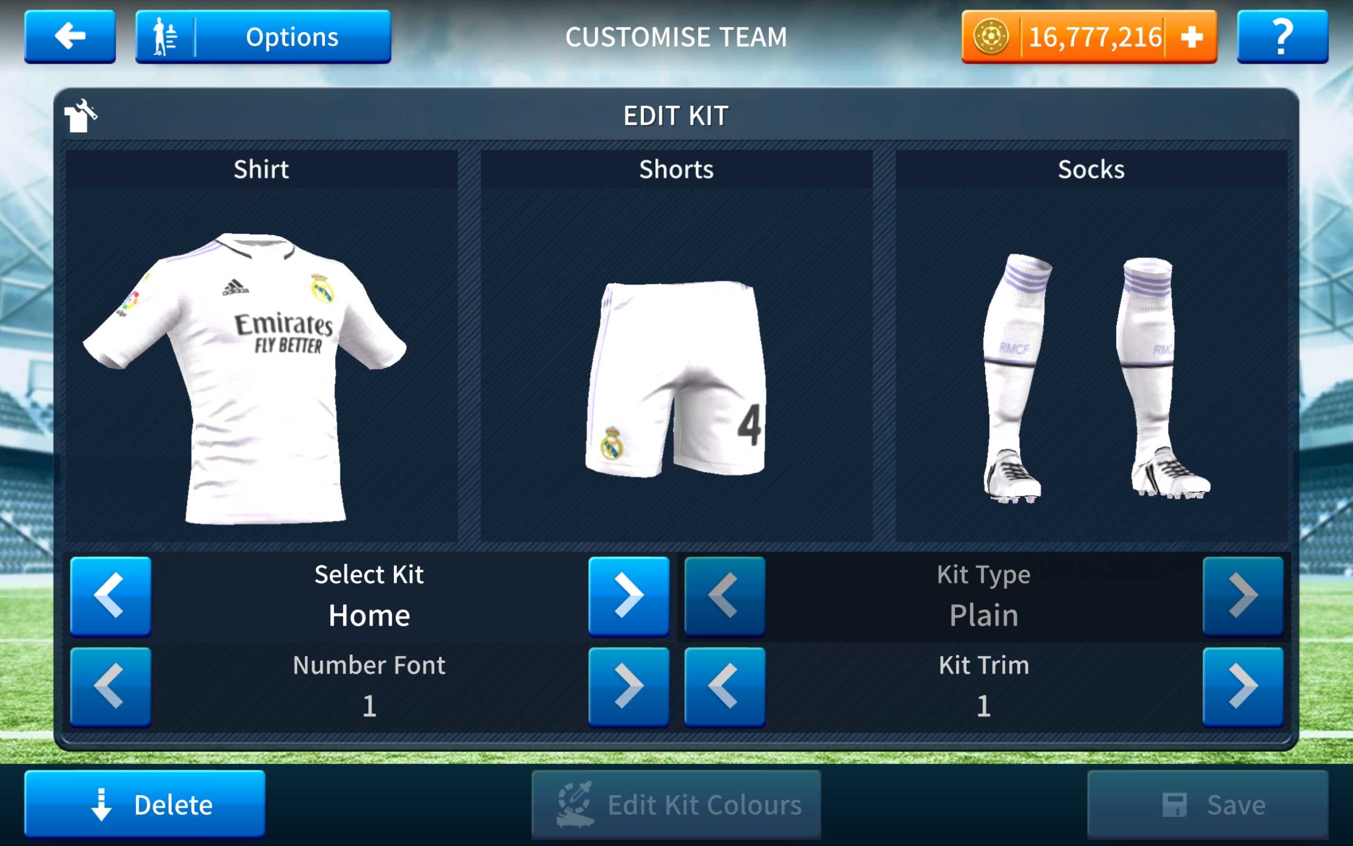Screen dimensions: 1353x846
Task: Select the next kit after Home
Action: click(x=628, y=596)
